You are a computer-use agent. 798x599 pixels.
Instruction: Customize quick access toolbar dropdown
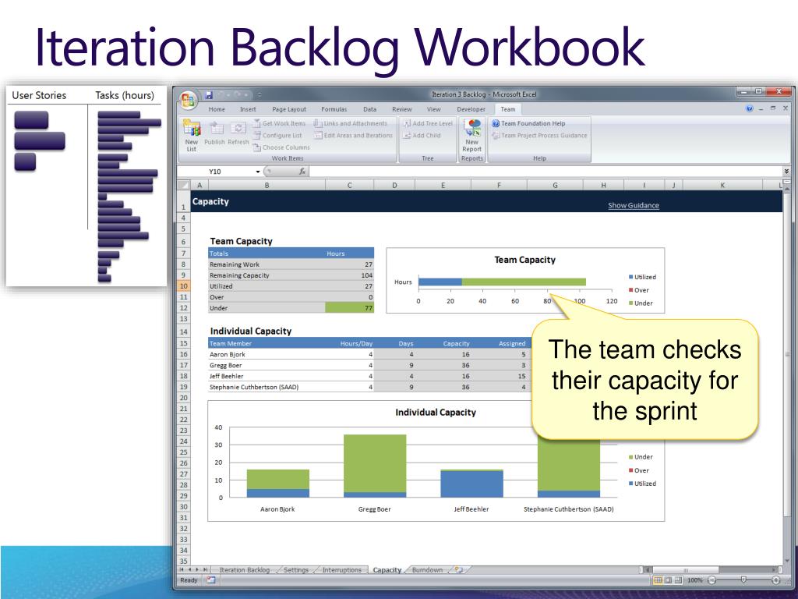pos(260,94)
